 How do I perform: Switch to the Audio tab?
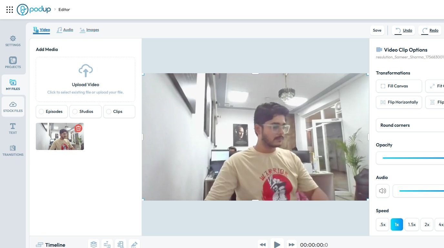click(x=65, y=30)
